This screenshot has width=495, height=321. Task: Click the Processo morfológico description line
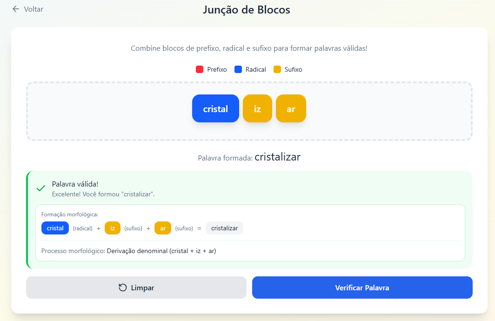click(x=129, y=251)
